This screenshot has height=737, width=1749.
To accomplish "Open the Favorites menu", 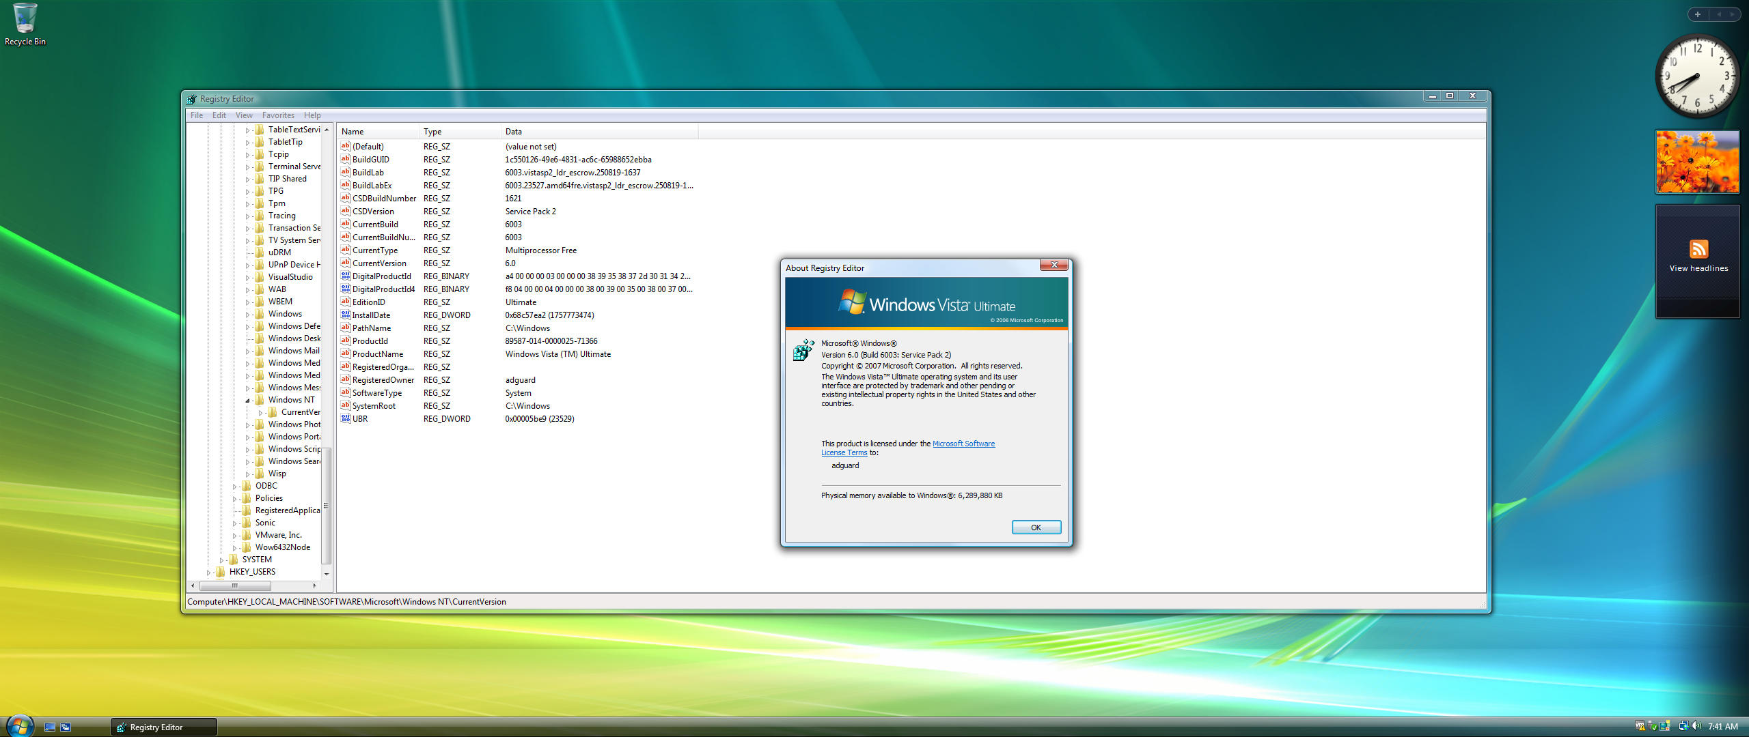I will coord(278,115).
